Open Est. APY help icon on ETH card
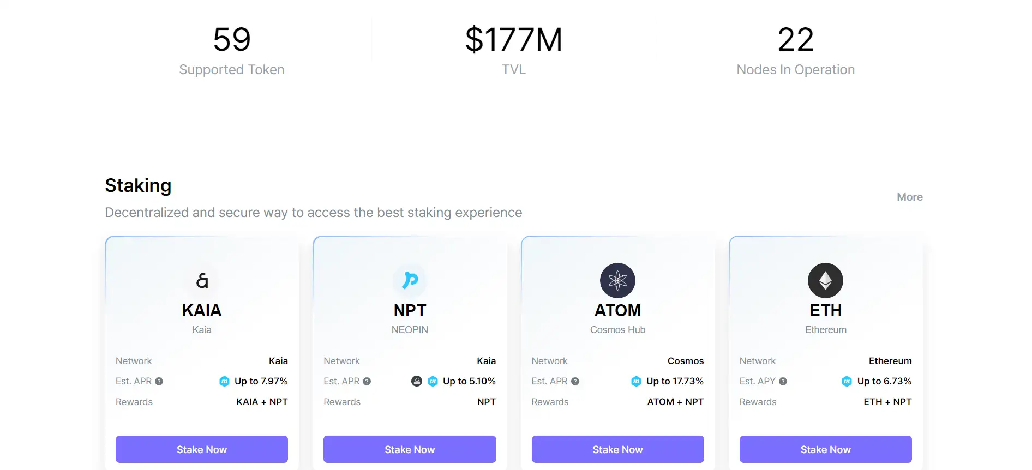 783,382
